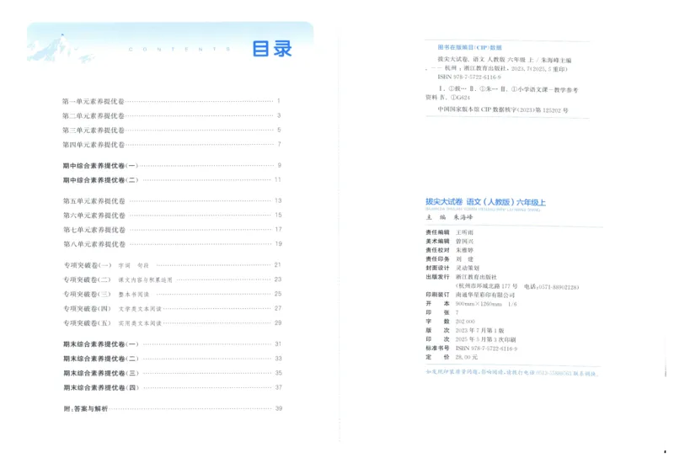The width and height of the screenshot is (674, 463).
Task: Click the blue printing-quality notice line
Action: (x=511, y=373)
